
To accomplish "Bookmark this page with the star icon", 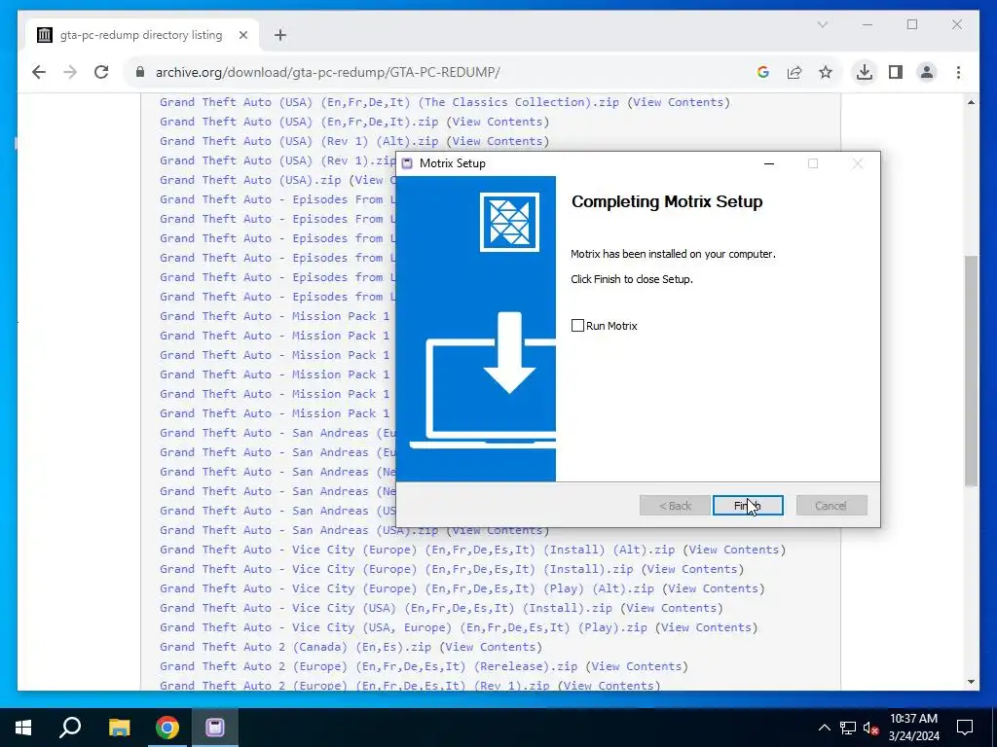I will (x=826, y=72).
